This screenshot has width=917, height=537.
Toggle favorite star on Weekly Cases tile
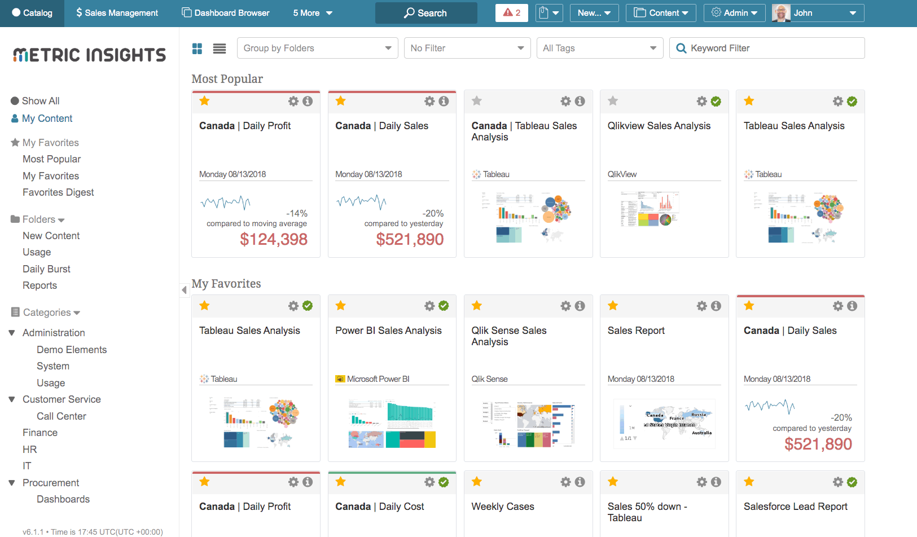click(x=477, y=482)
